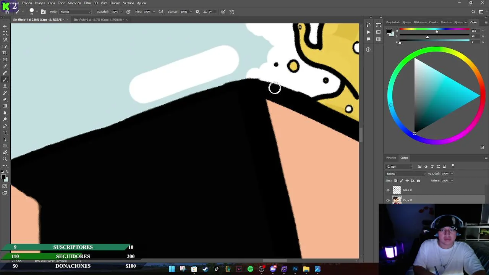Image resolution: width=489 pixels, height=275 pixels.
Task: Open the Selección menu
Action: click(x=74, y=3)
